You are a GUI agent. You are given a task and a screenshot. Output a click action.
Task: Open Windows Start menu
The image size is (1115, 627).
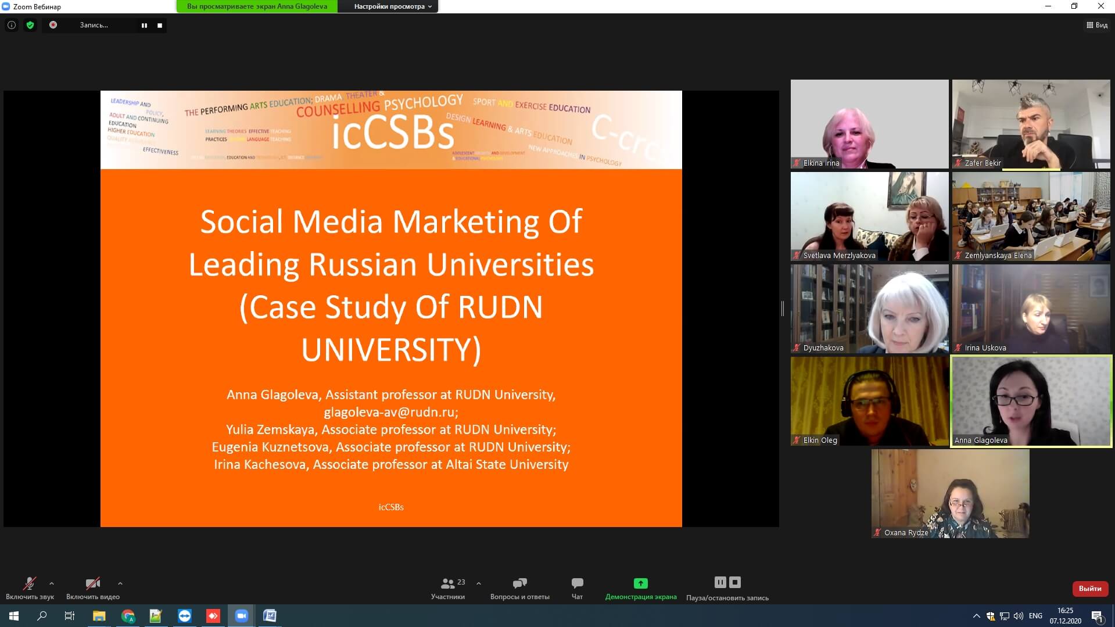tap(14, 615)
